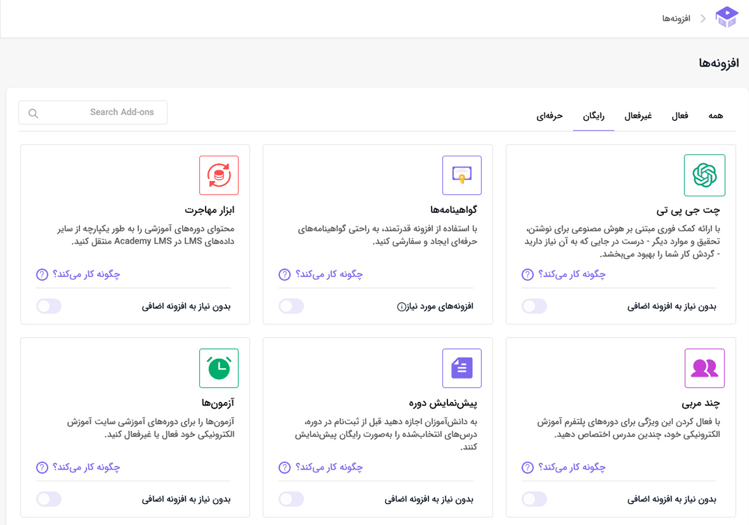Click the افزونه‌ها breadcrumb link
The width and height of the screenshot is (749, 525).
[676, 18]
